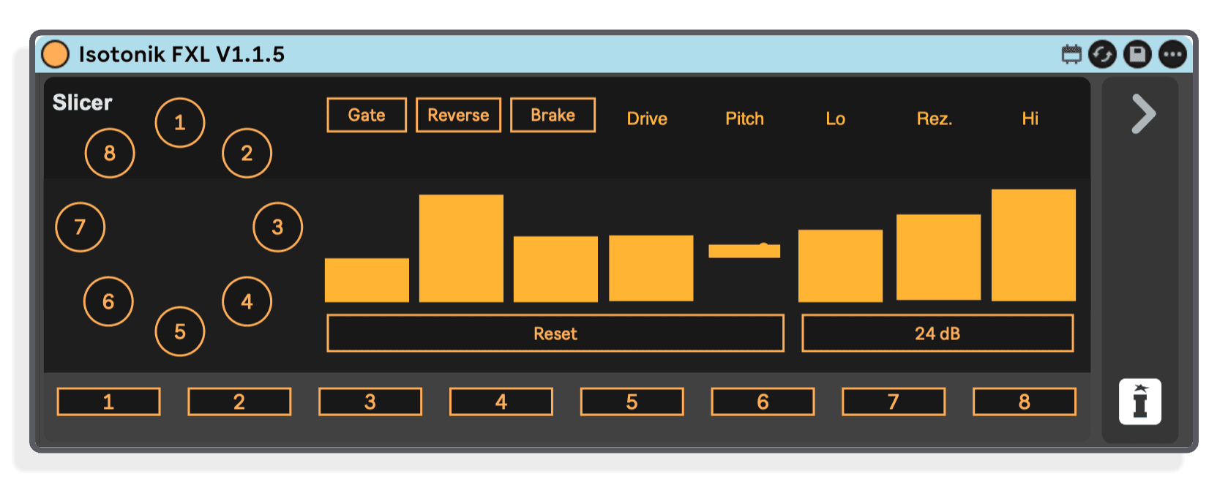Screen dimensions: 1228x482
Task: Click the Rez. bar slider
Action: 938,257
